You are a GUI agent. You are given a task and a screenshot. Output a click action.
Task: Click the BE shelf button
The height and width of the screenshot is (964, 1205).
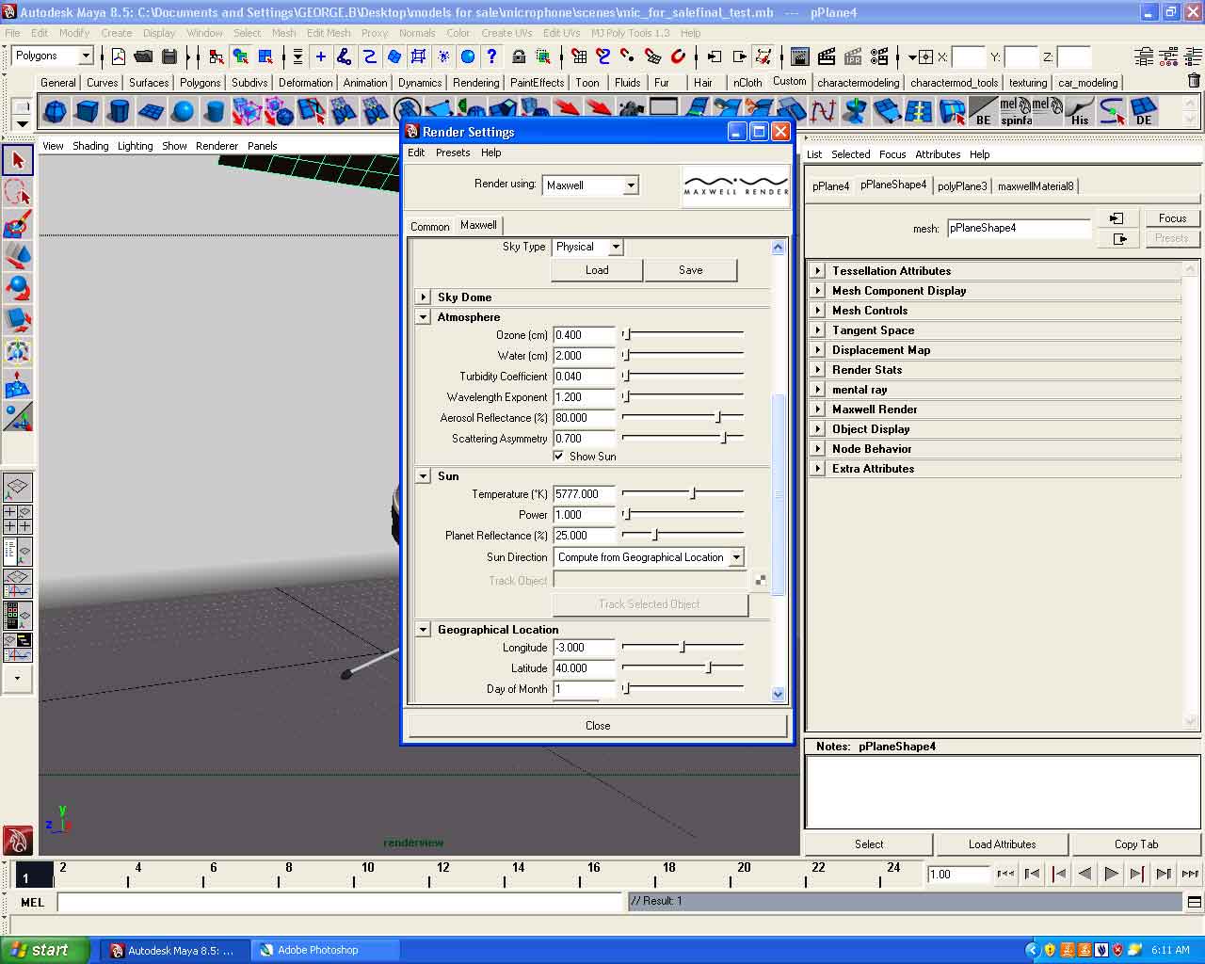pyautogui.click(x=983, y=112)
